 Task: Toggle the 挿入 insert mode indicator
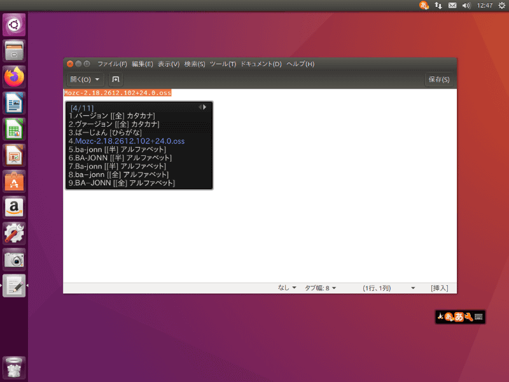coord(440,287)
